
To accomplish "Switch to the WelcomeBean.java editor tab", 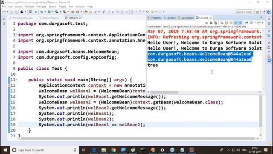I will tap(21, 18).
